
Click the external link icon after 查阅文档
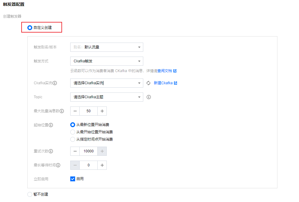175,71
